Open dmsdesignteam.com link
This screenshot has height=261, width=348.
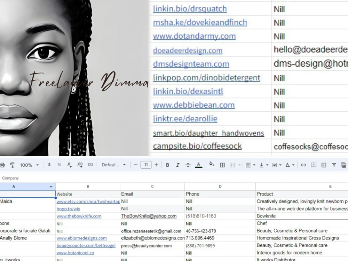coord(191,64)
